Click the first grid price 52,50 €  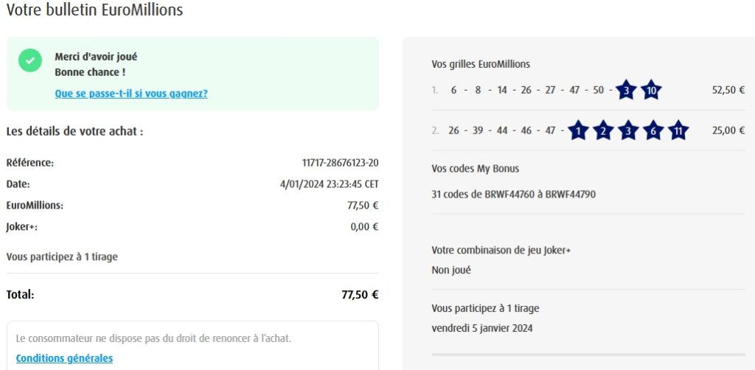point(728,91)
